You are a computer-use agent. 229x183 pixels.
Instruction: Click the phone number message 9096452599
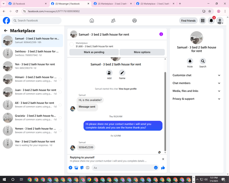86,147
